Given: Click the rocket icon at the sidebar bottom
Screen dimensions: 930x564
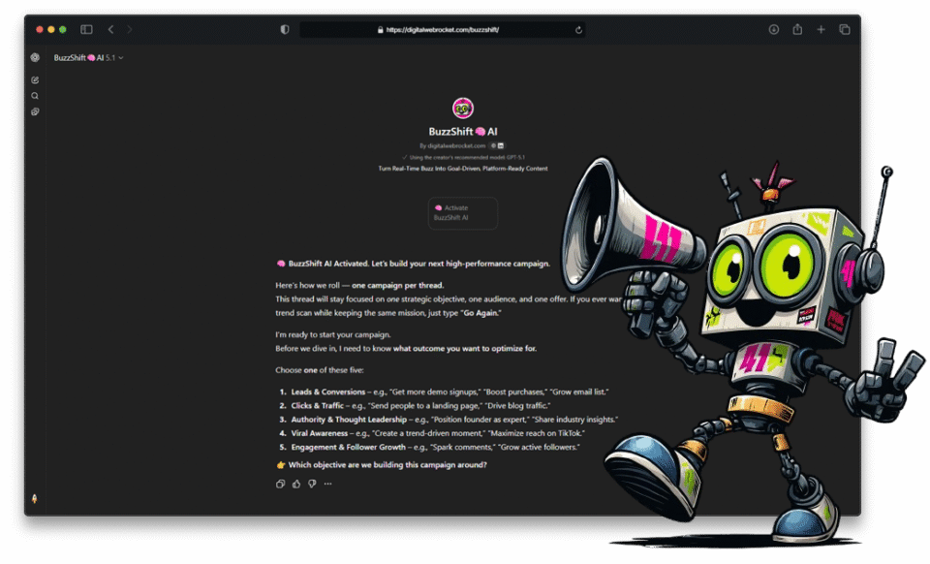Looking at the screenshot, I should tap(35, 499).
